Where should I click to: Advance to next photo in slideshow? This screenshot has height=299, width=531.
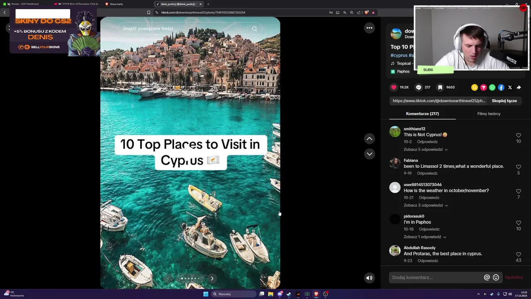tap(212, 278)
